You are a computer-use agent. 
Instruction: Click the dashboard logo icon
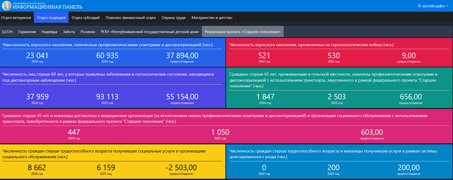pyautogui.click(x=6, y=6)
